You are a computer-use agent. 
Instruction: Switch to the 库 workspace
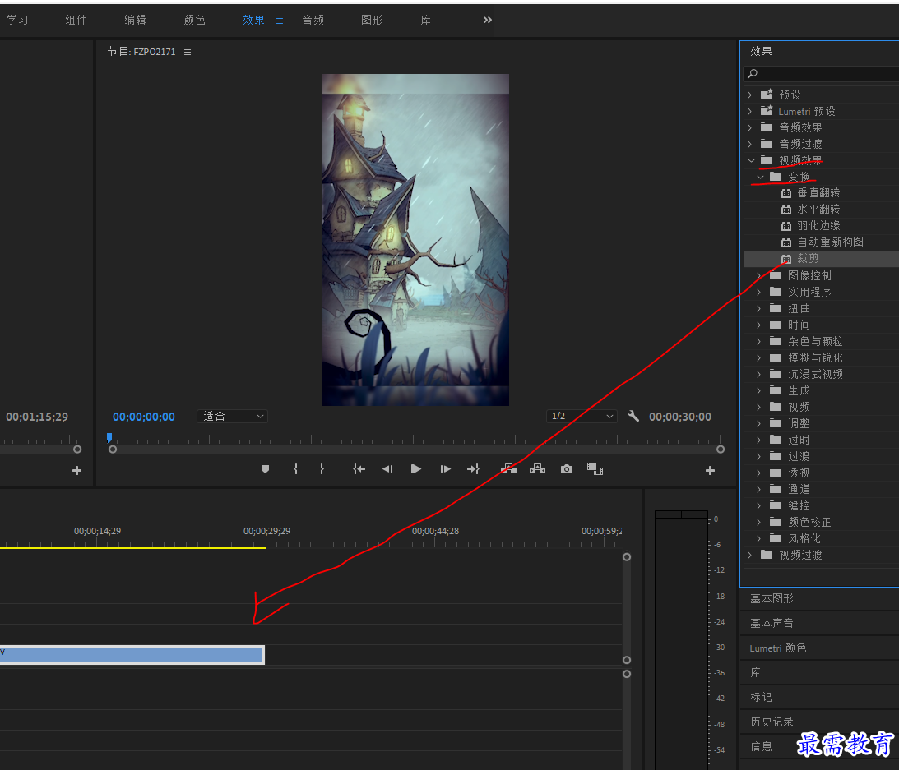(x=426, y=20)
